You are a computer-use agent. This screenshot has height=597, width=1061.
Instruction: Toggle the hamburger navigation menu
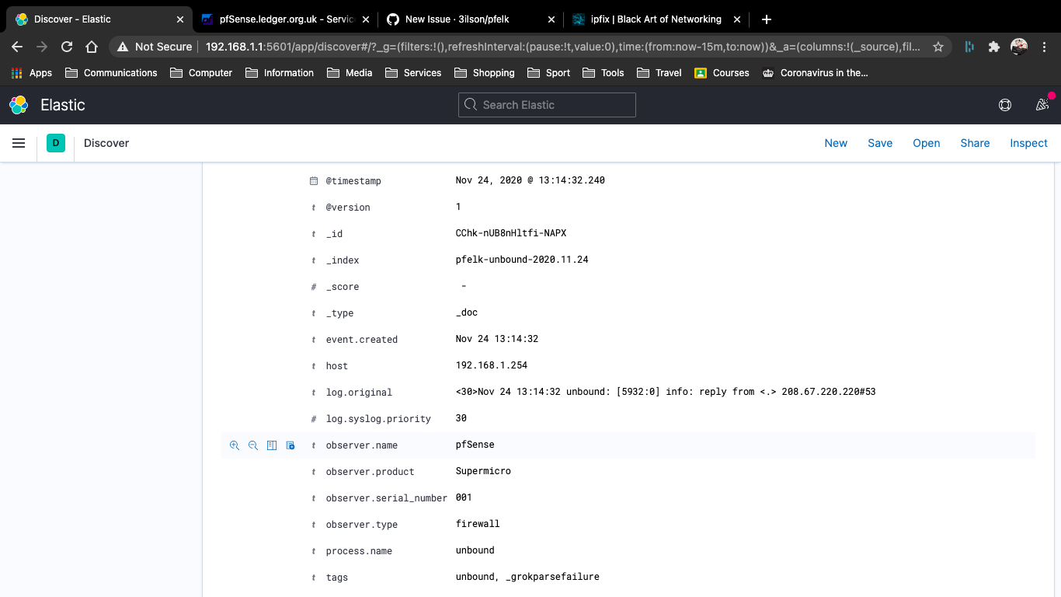coord(19,143)
